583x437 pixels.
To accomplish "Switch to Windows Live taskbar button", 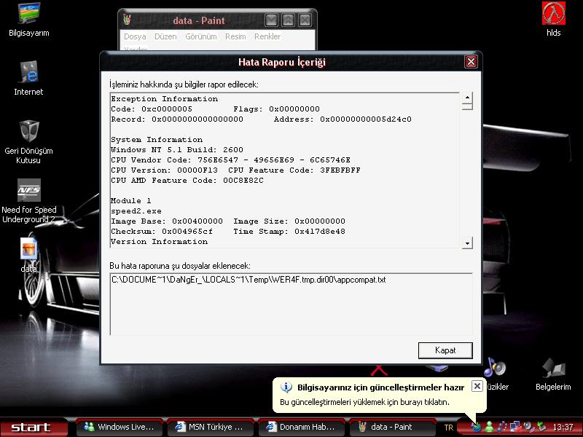I will point(120,427).
